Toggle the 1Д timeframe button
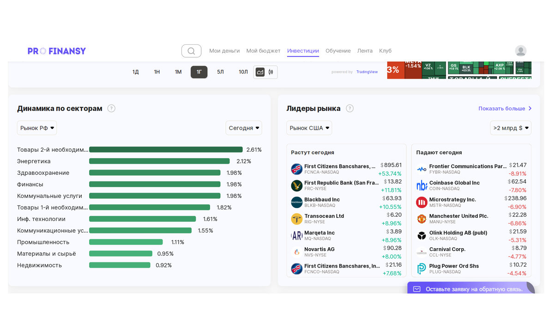Screen dimensions: 554x312 135,72
